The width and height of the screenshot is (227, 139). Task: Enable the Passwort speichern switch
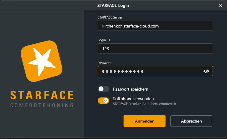103,89
